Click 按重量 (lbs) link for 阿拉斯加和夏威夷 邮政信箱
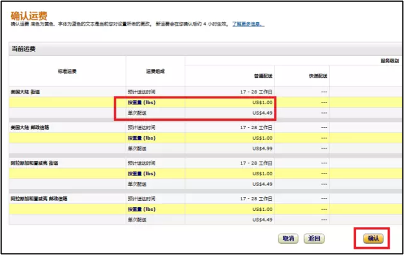 (142, 209)
